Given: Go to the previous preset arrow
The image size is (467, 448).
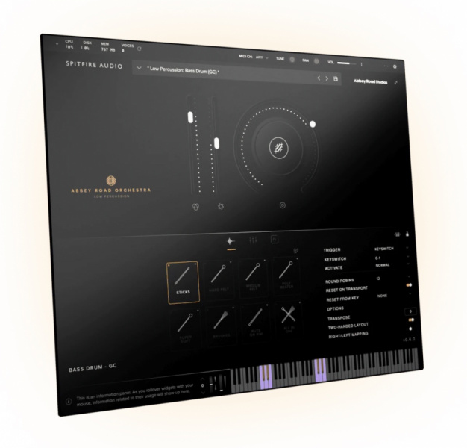Looking at the screenshot, I should pos(319,78).
